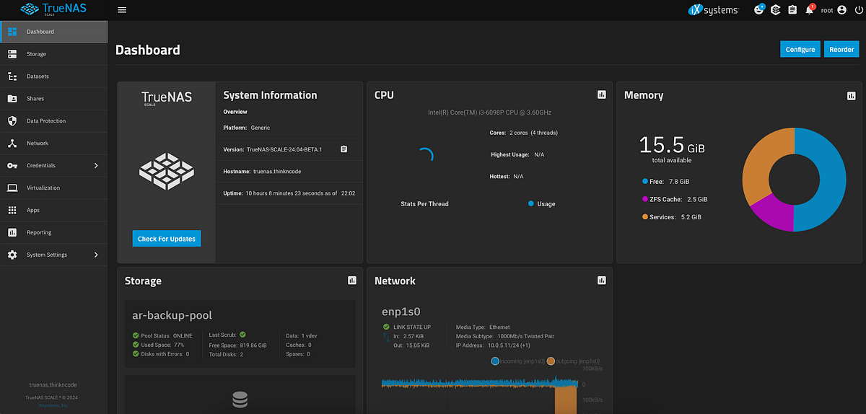Click version TrueNAS-SCALE-24.04-BETA.1 text
Screen dimensions: 866x414
tap(284, 150)
